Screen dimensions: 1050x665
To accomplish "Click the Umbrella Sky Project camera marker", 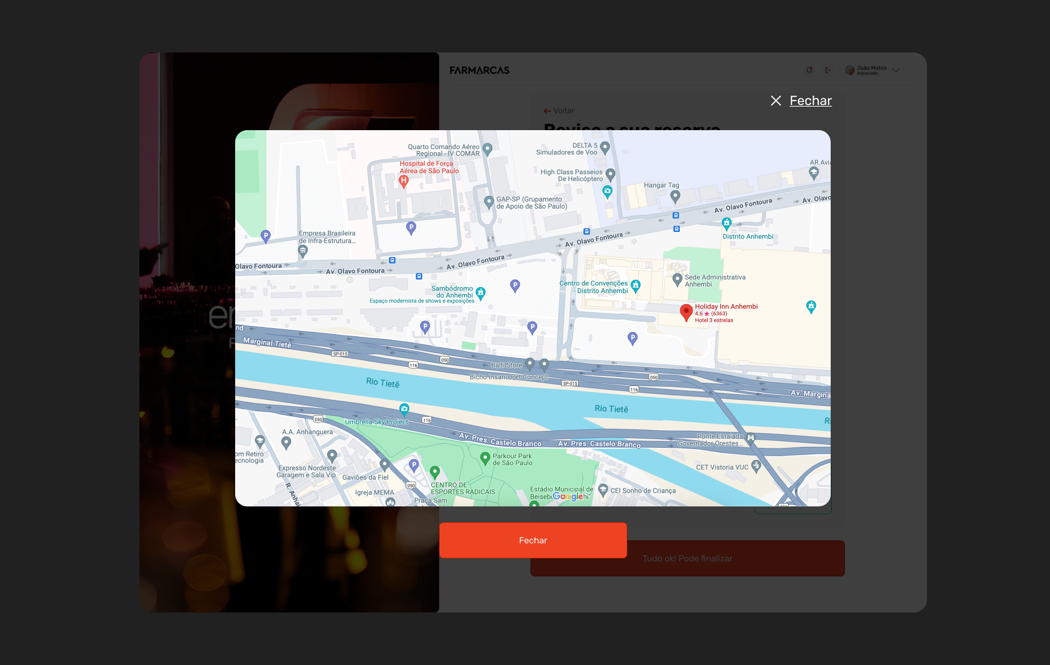I will click(x=404, y=409).
